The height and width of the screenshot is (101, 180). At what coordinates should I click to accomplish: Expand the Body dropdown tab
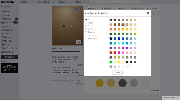coord(122,8)
